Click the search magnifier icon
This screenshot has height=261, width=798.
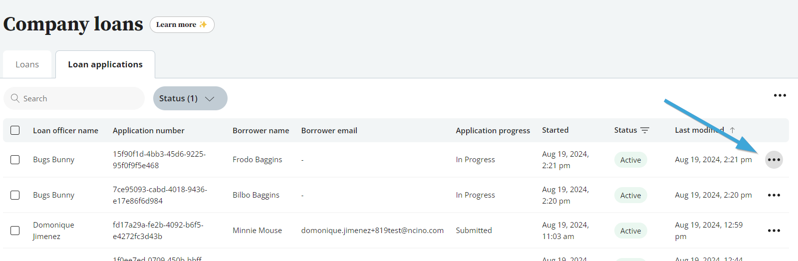click(x=15, y=98)
